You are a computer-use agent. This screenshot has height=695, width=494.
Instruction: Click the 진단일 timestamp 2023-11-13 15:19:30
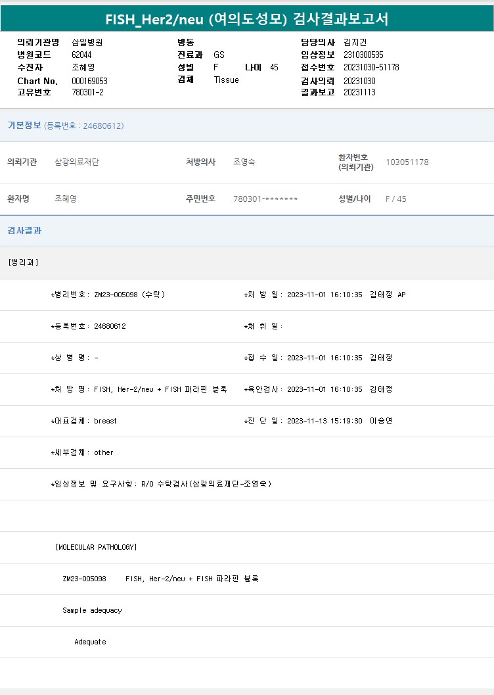coord(325,421)
